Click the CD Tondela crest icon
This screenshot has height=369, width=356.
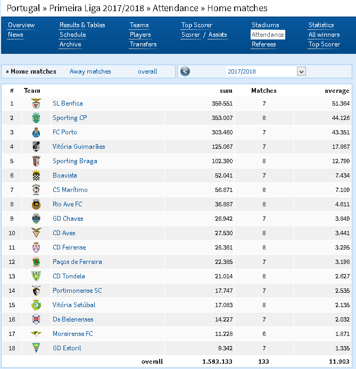(36, 276)
